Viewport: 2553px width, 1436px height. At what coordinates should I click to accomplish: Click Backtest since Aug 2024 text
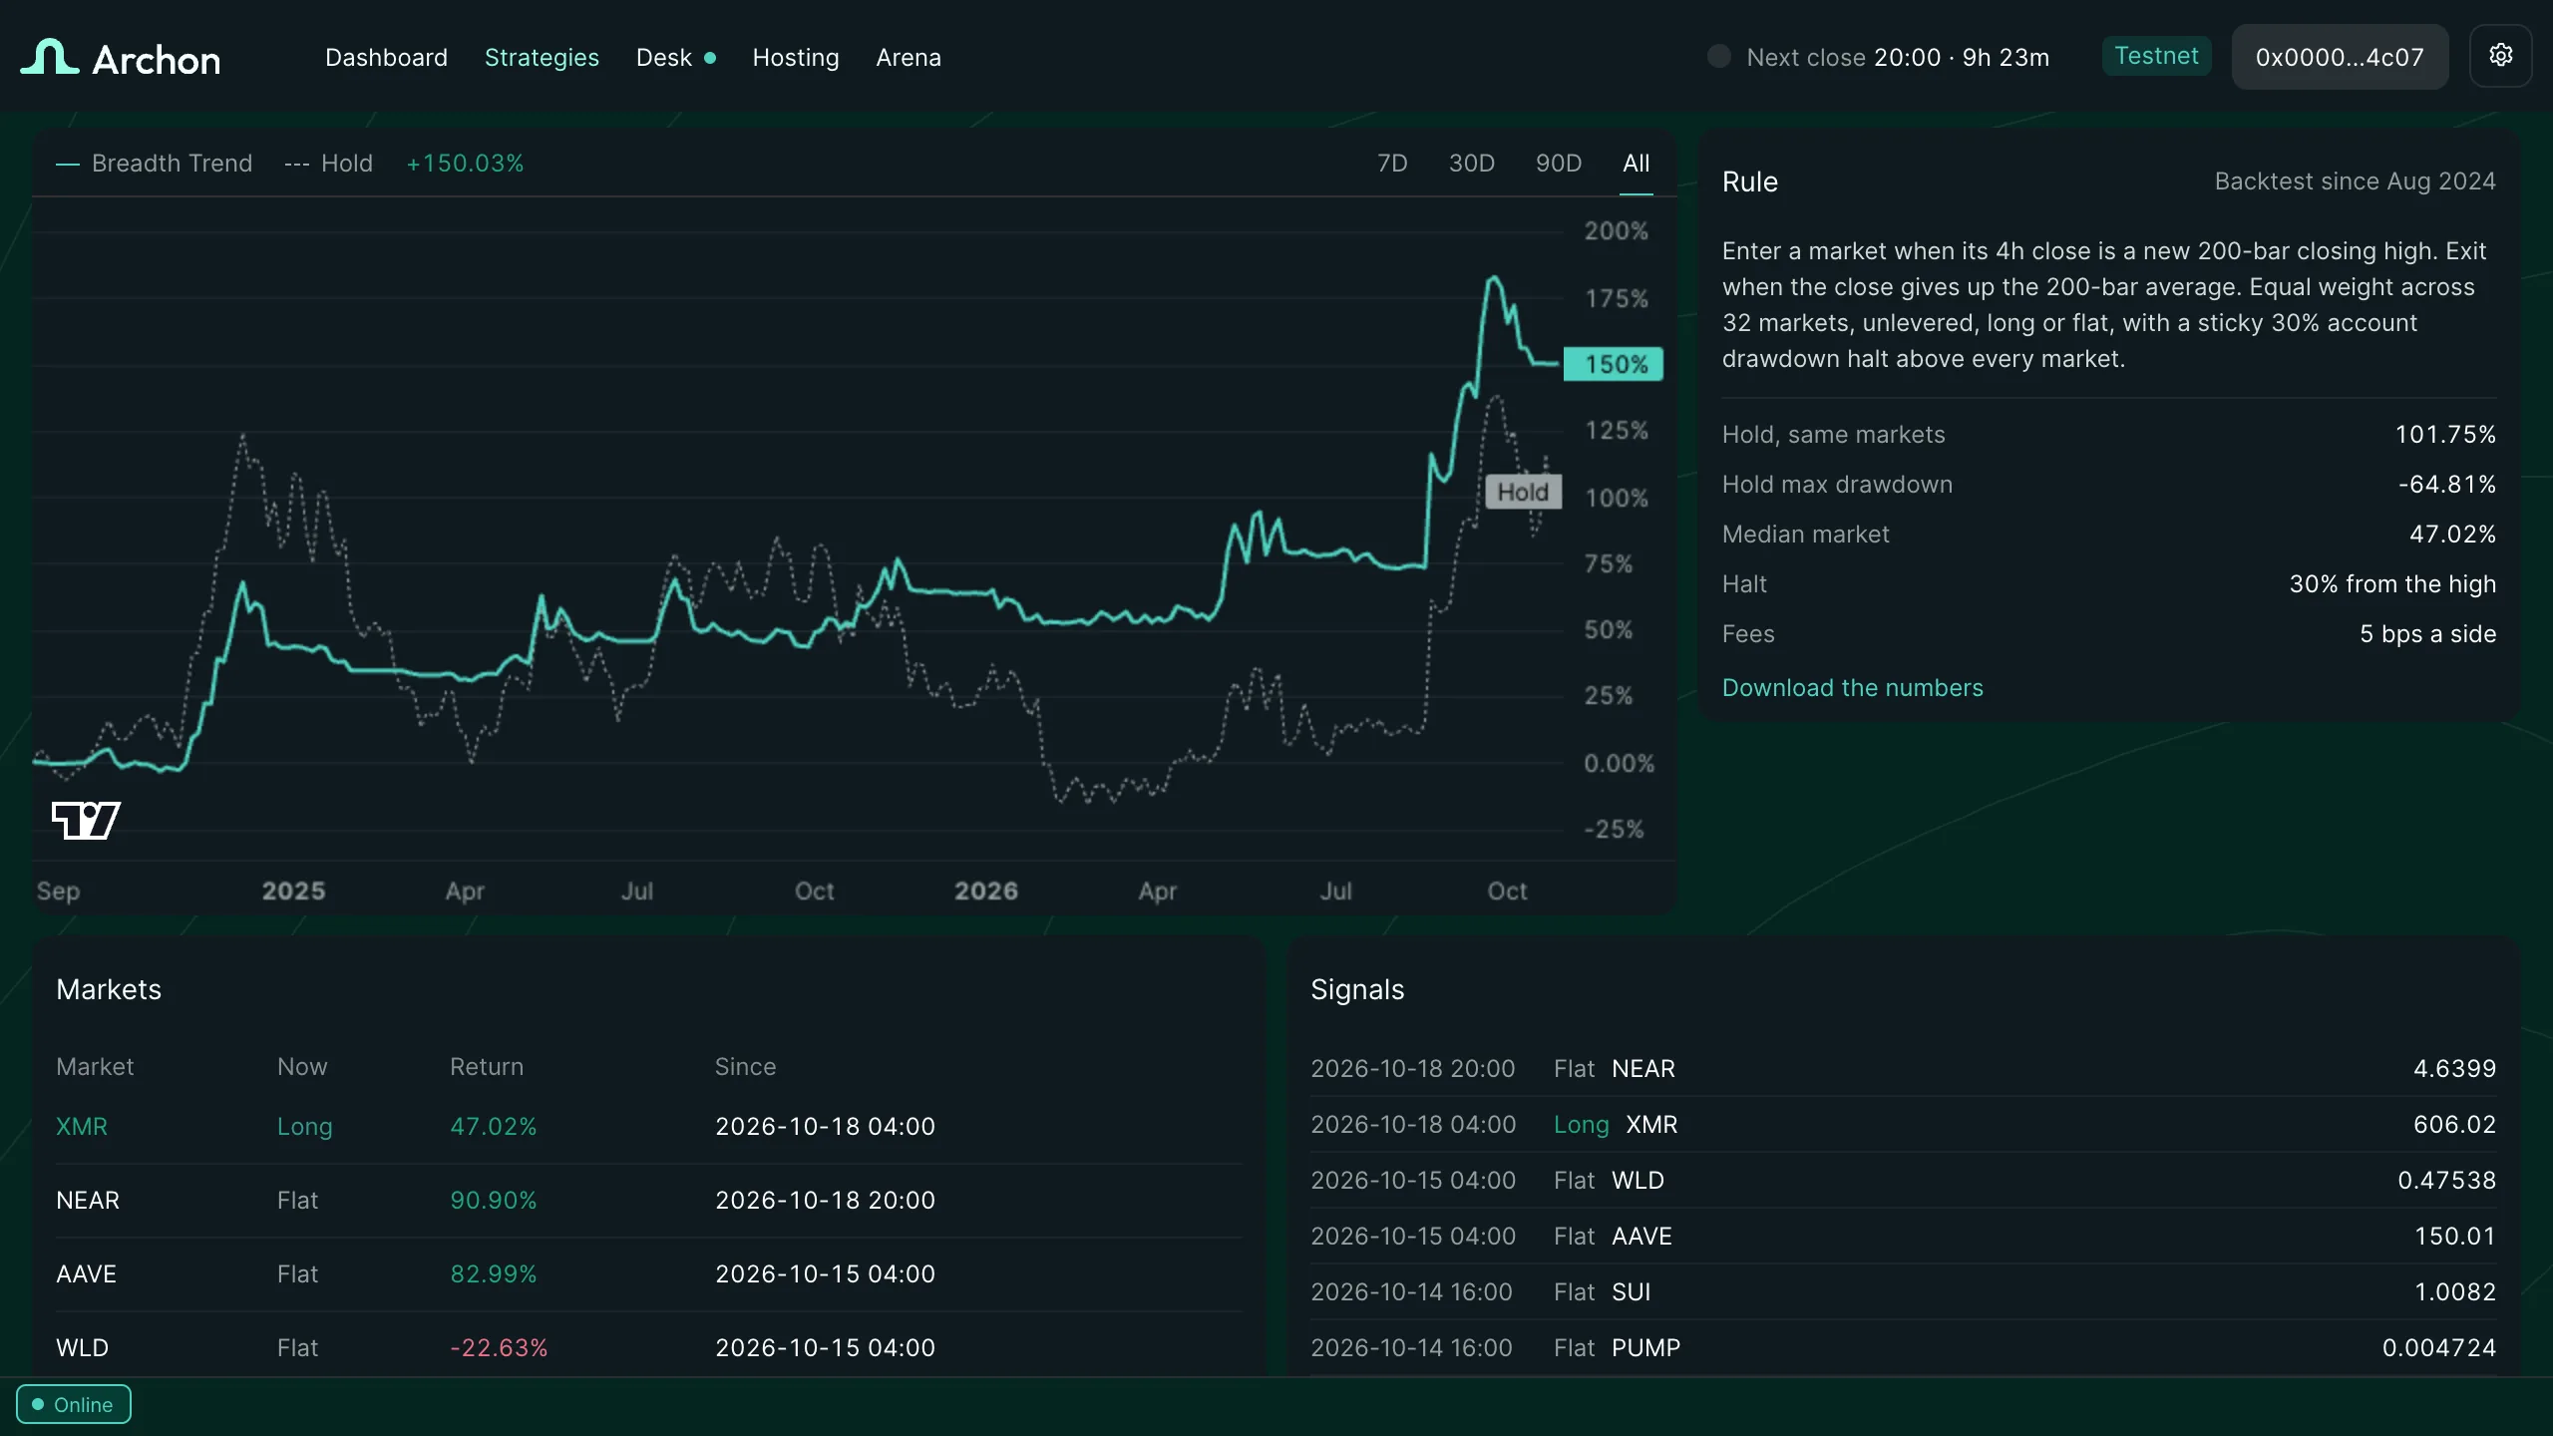(x=2356, y=181)
